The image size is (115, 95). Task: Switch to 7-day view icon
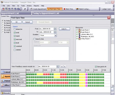pyautogui.click(x=13, y=9)
